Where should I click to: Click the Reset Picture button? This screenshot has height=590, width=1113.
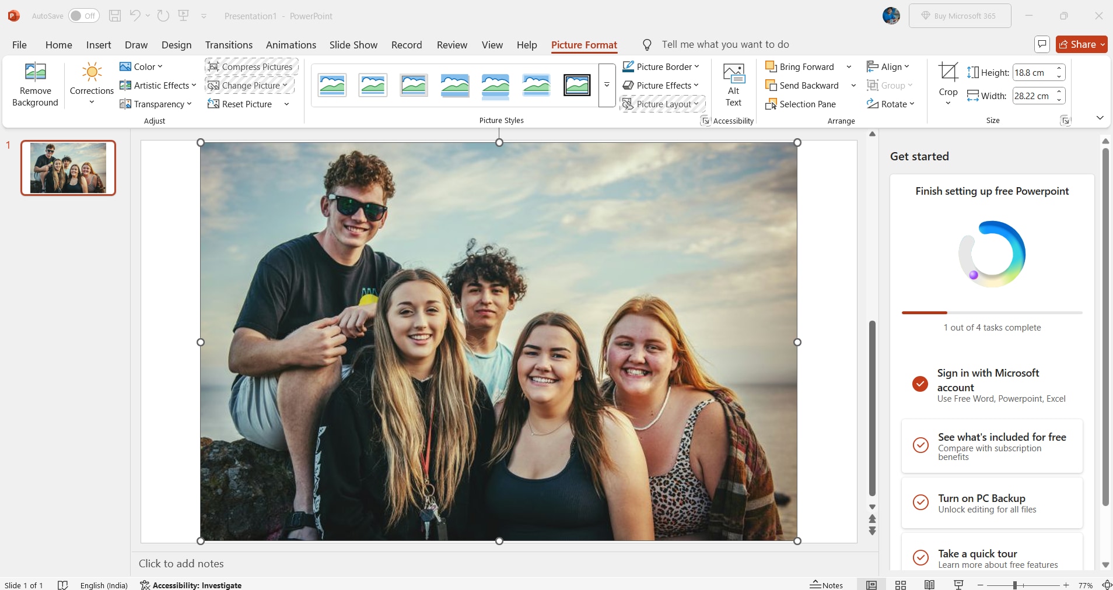point(240,104)
